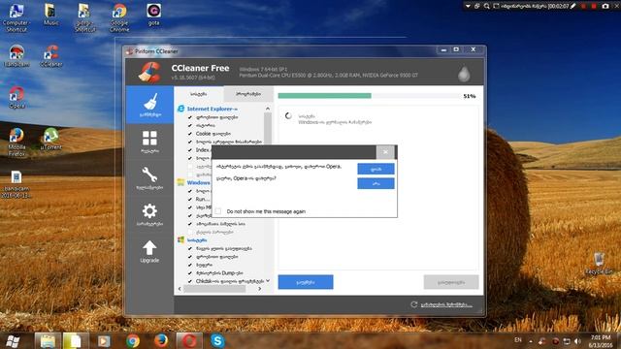Screen dimensions: 621x349
Task: Click the recorder magnifier search icon
Action: tap(486, 6)
